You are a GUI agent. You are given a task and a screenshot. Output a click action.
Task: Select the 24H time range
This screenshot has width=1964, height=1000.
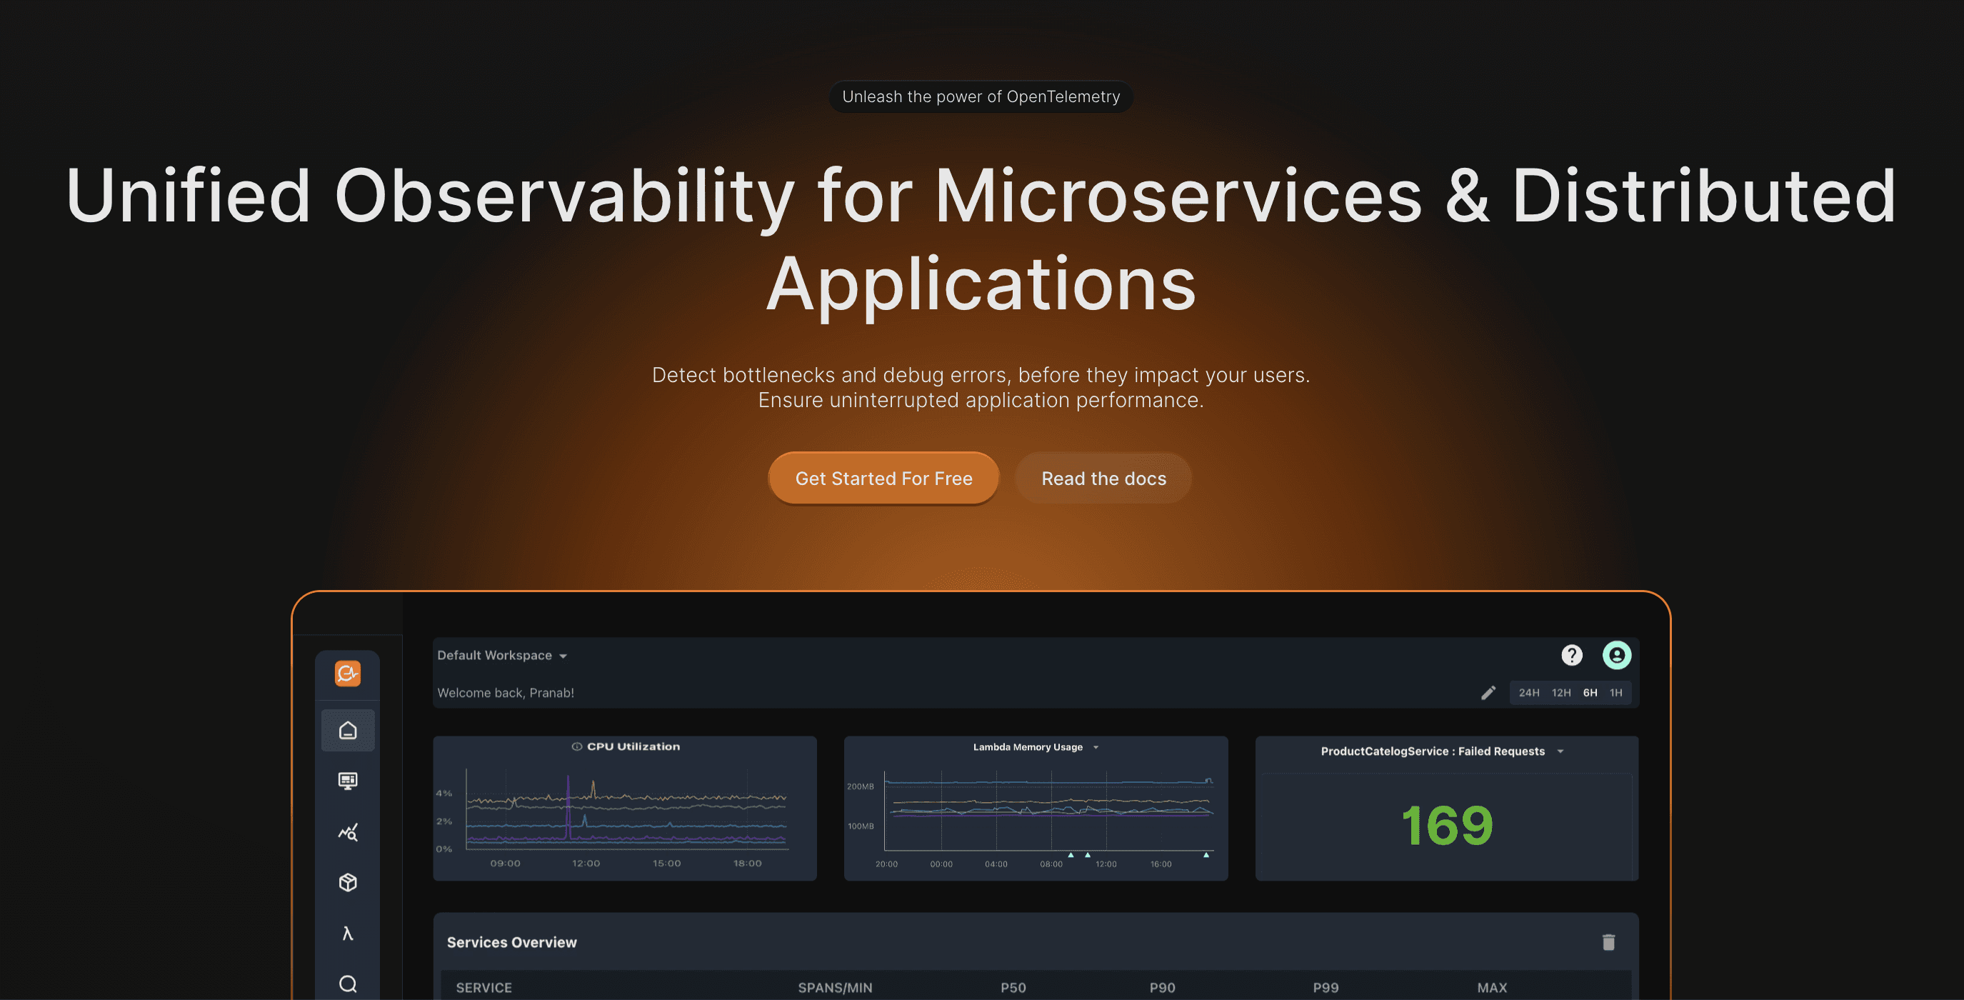pyautogui.click(x=1528, y=693)
